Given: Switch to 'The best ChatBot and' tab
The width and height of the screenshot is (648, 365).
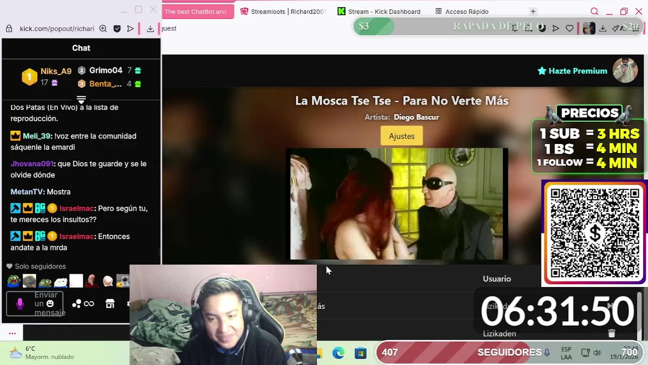Looking at the screenshot, I should 198,11.
